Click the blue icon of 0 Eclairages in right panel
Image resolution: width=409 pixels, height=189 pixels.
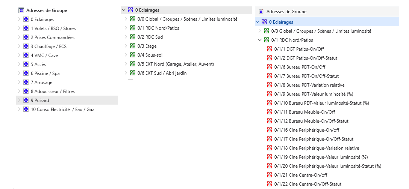pos(264,22)
